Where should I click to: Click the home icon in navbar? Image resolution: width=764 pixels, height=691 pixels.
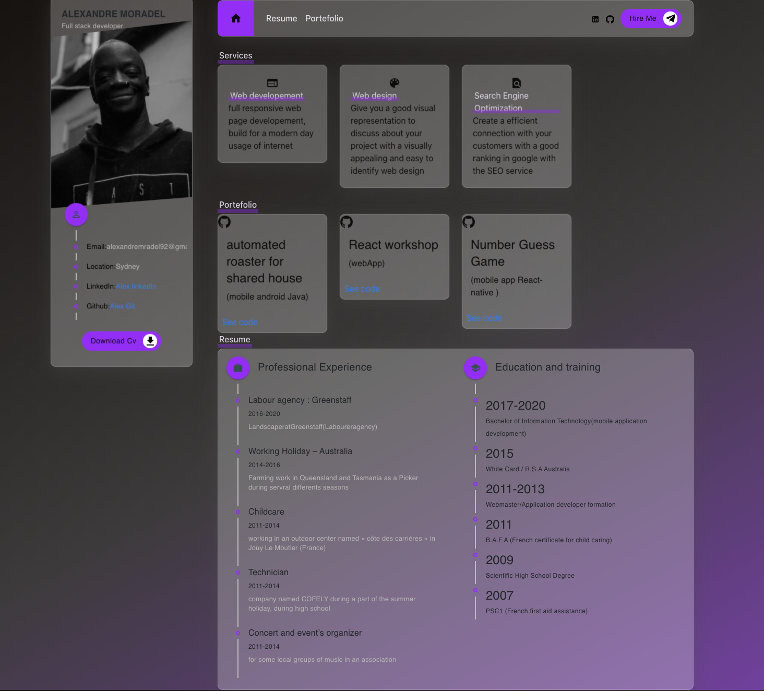click(236, 18)
